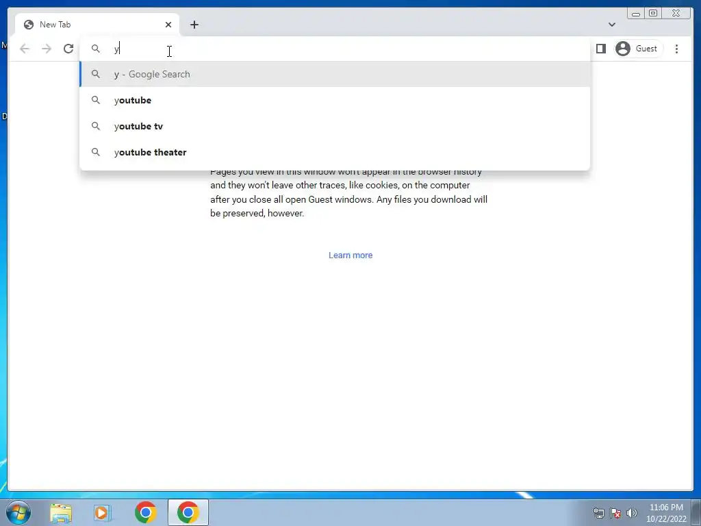Open the taskbar clock showing 11:06 PM
This screenshot has height=526, width=701.
click(666, 513)
